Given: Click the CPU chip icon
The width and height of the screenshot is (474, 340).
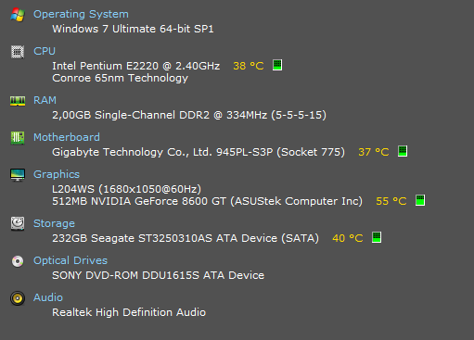Looking at the screenshot, I should pos(18,52).
